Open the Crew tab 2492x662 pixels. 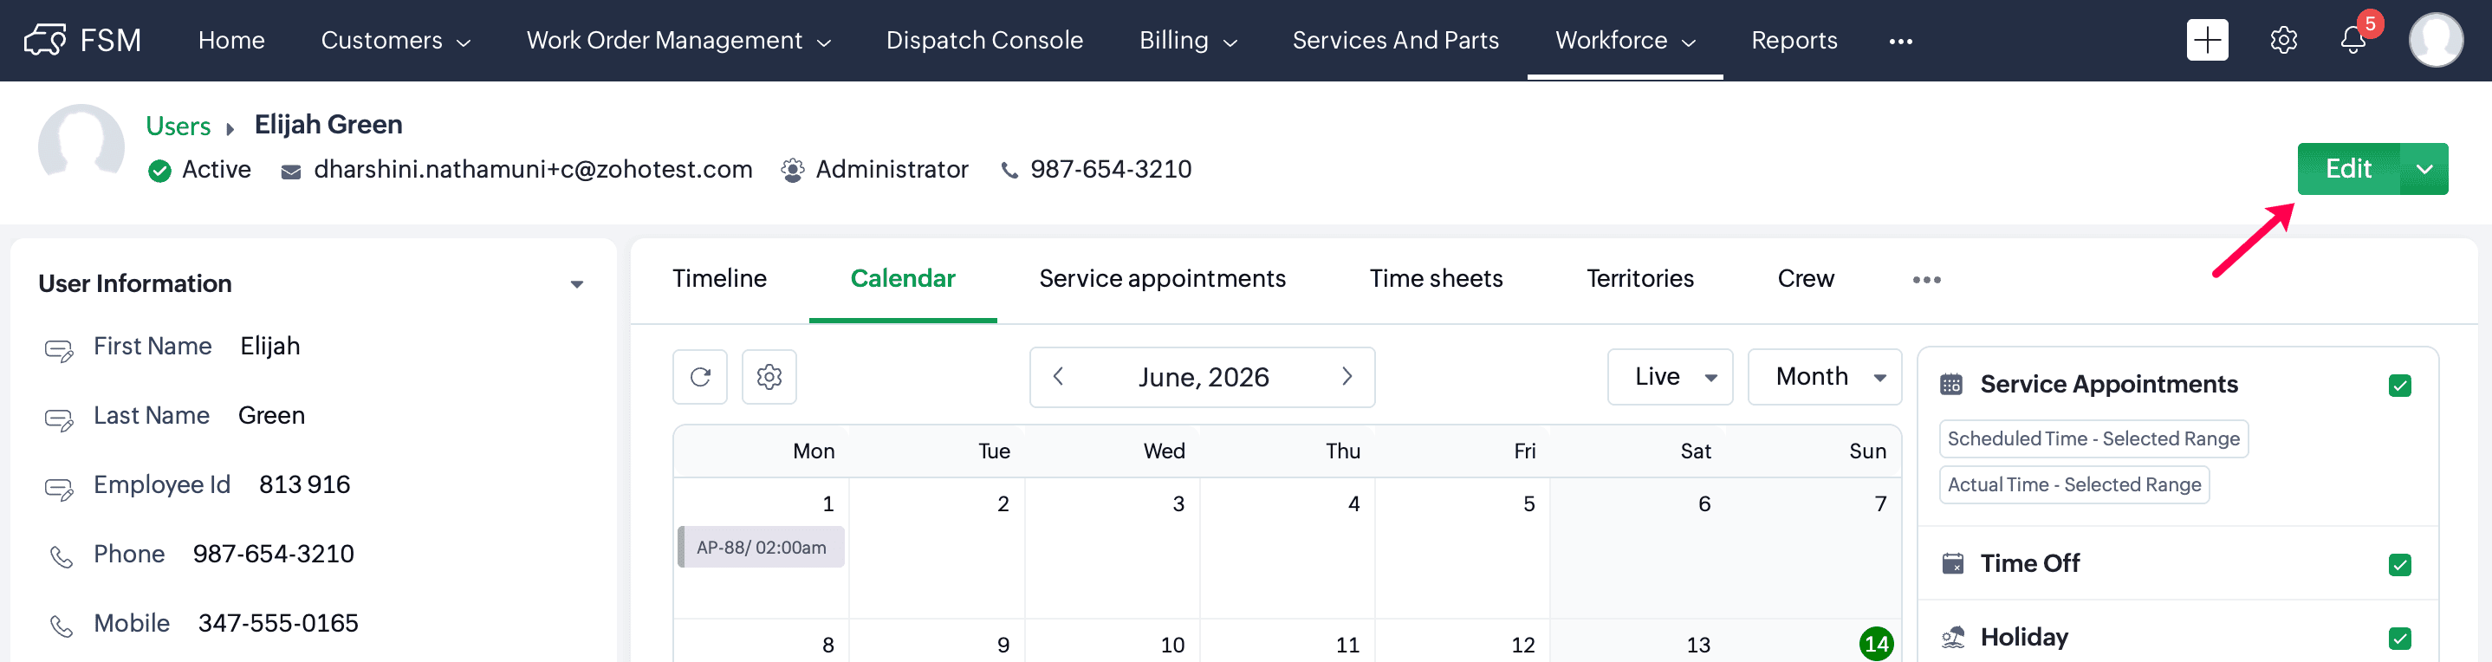point(1805,279)
